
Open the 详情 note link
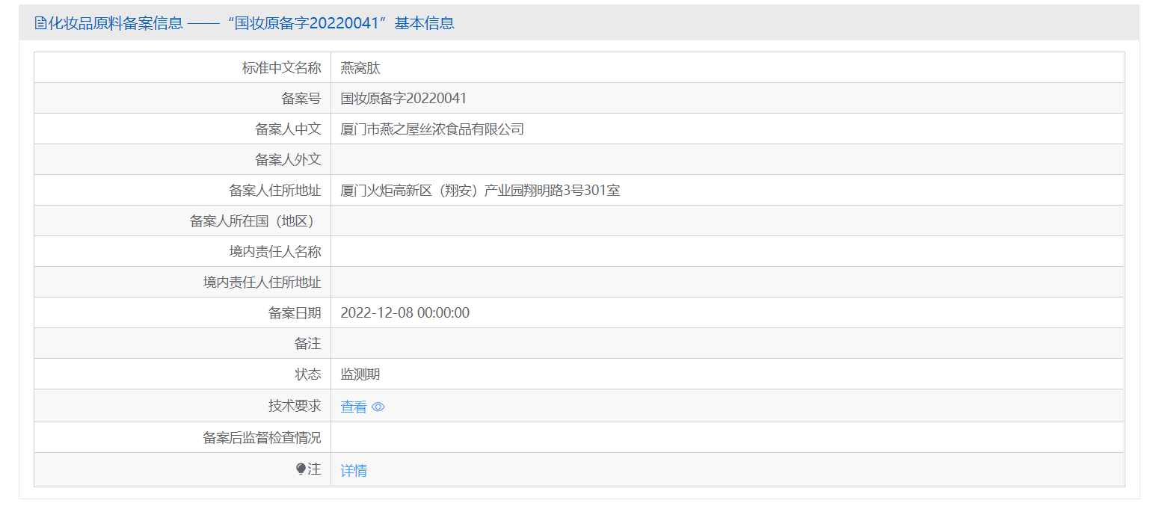pyautogui.click(x=354, y=470)
